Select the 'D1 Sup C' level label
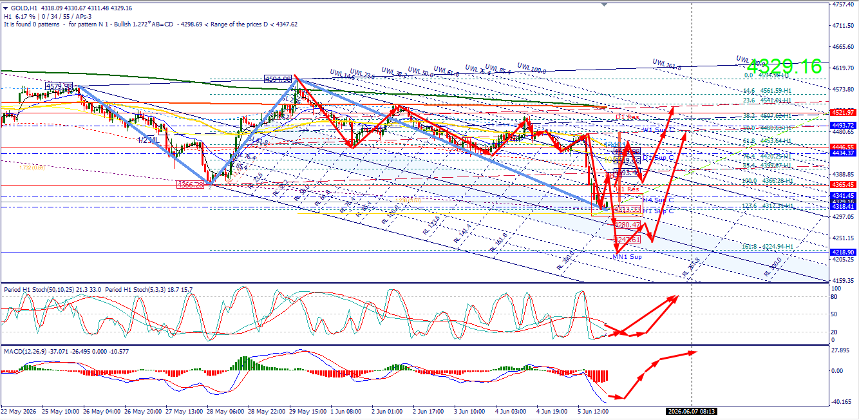 pos(658,157)
